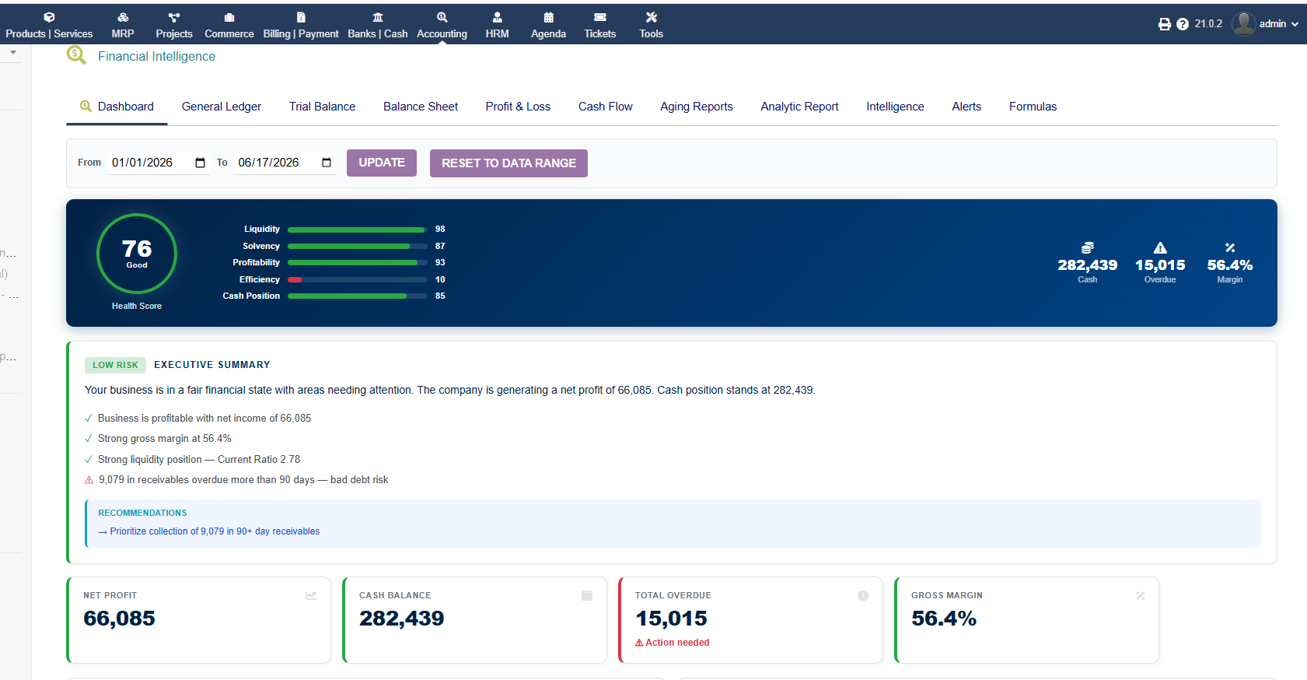Select the Aging Reports tab
The height and width of the screenshot is (680, 1307).
click(697, 107)
